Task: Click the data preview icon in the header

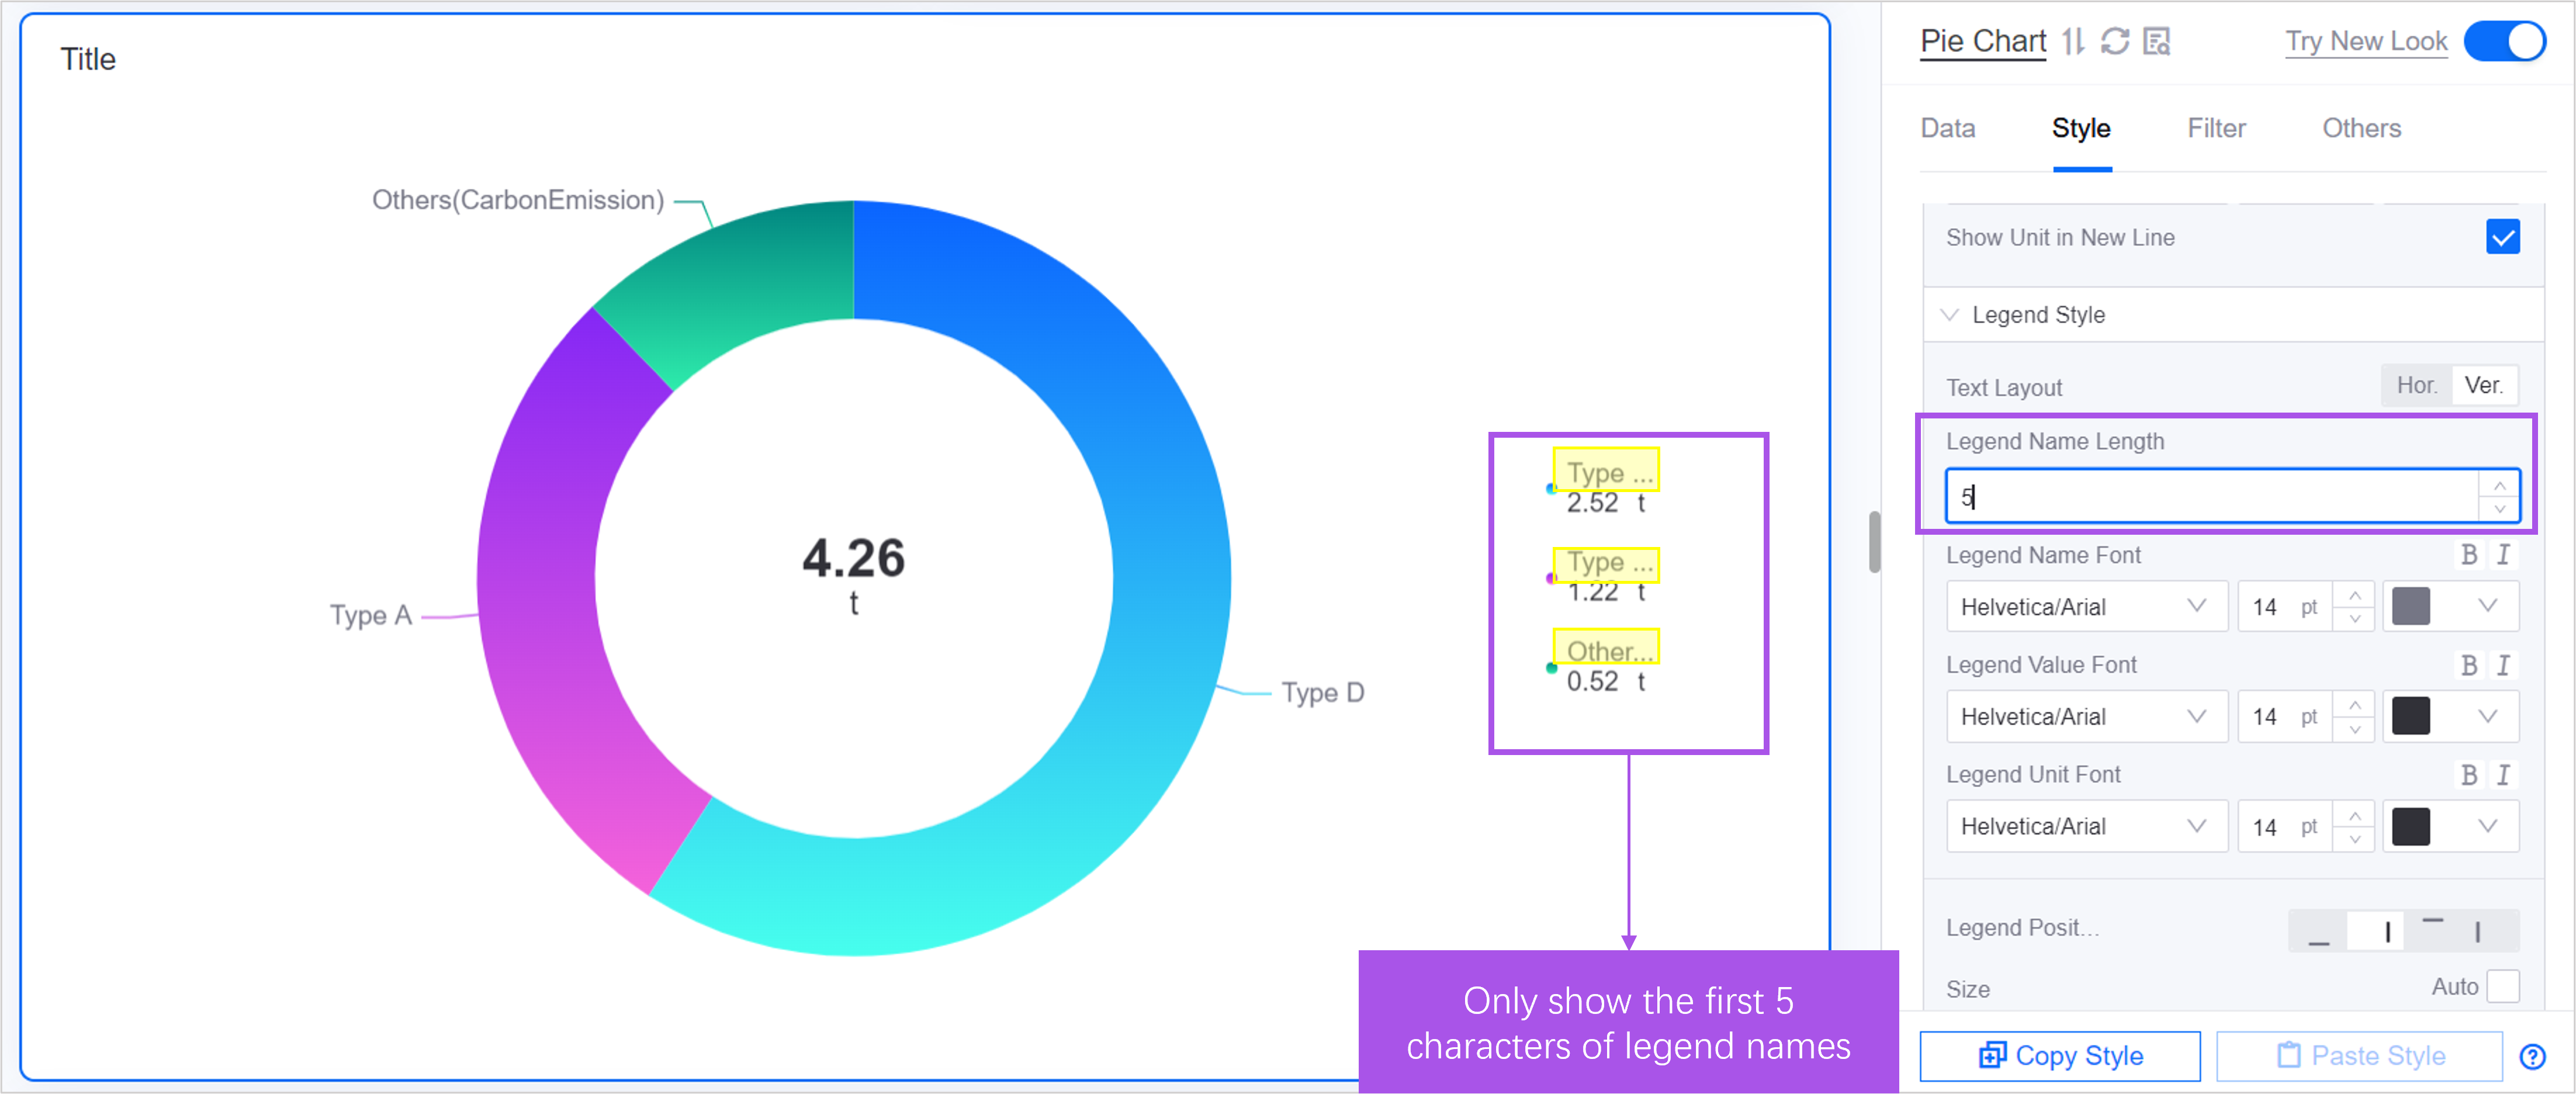Action: 2157,41
